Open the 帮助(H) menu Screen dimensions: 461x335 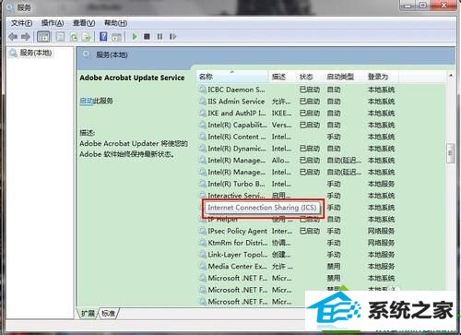coord(115,23)
